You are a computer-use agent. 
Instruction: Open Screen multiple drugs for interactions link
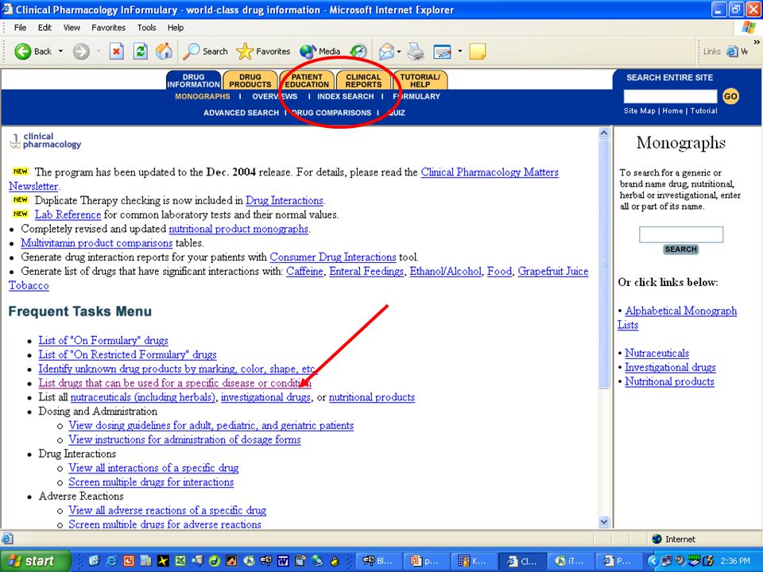pyautogui.click(x=151, y=482)
